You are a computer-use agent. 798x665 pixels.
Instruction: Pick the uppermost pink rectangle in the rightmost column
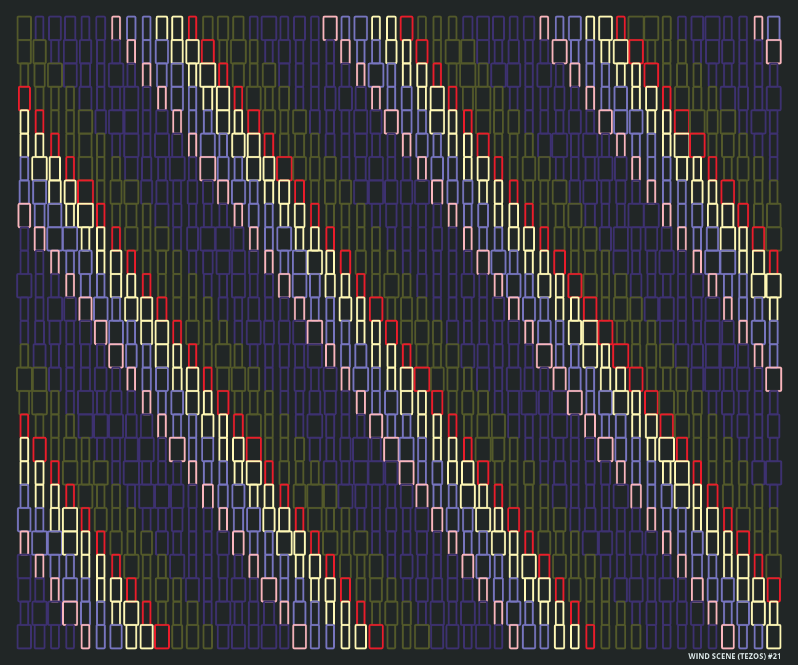pyautogui.click(x=773, y=52)
